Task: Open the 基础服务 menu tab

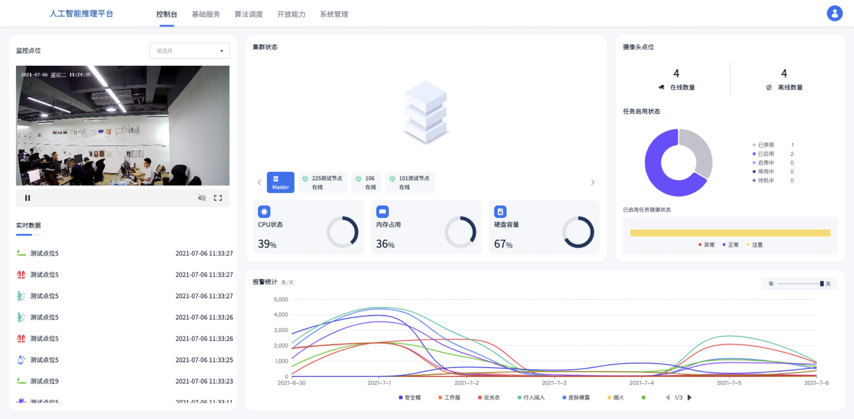Action: tap(206, 14)
